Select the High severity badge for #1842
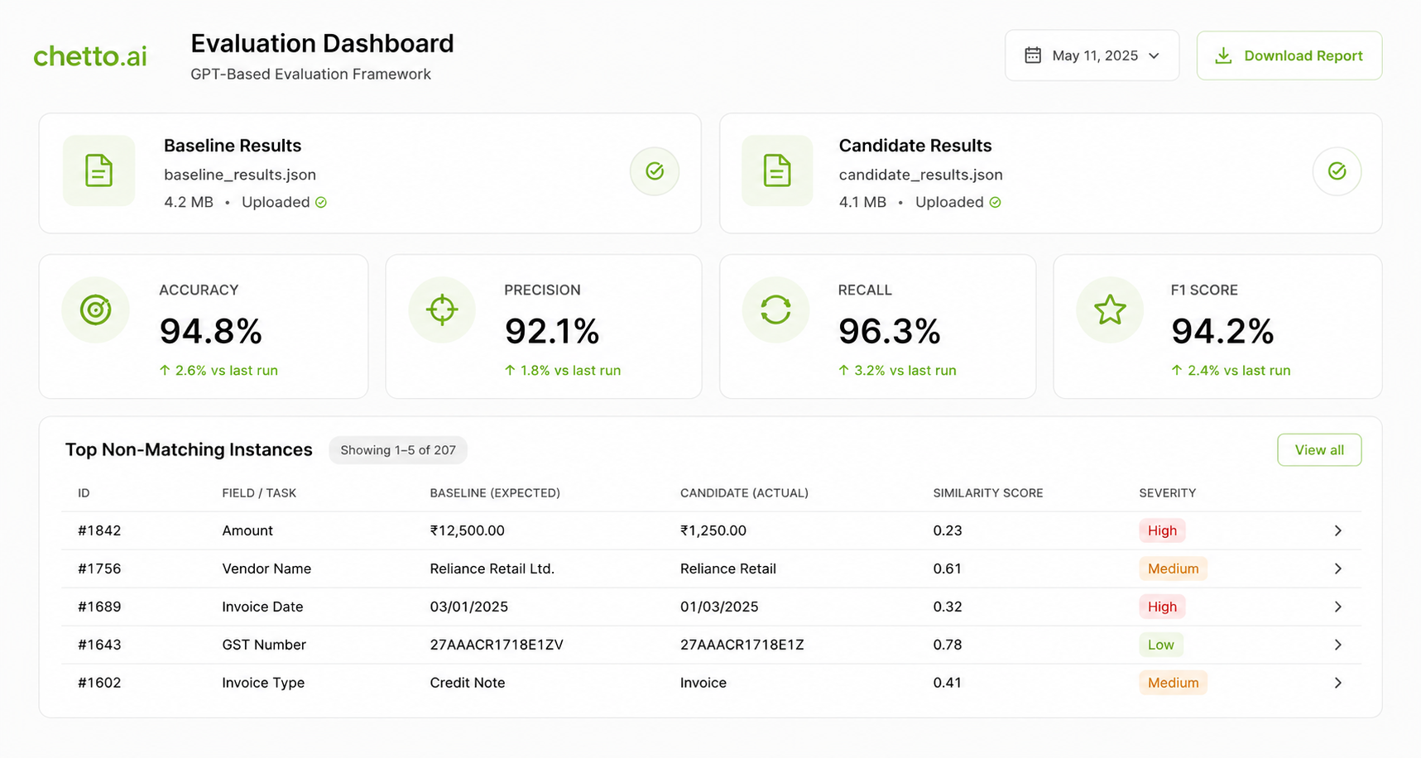 pos(1162,530)
